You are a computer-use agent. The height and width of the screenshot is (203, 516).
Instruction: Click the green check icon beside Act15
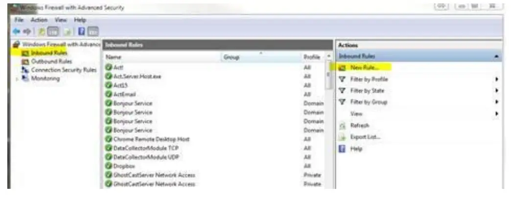pos(109,85)
